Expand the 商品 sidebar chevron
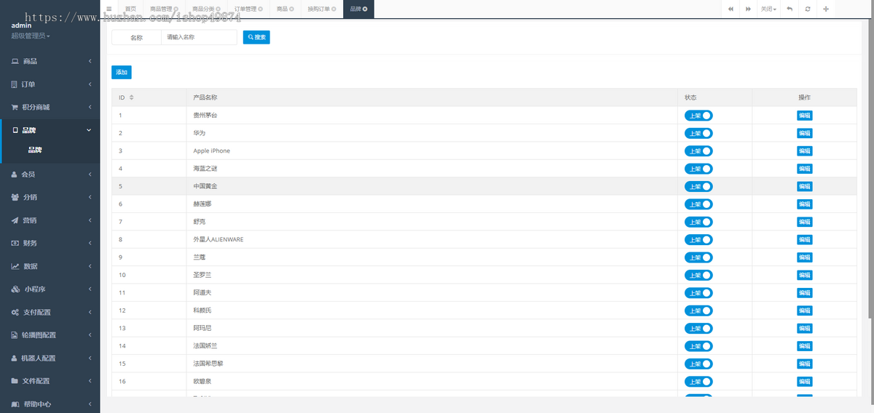Viewport: 874px width, 413px height. click(x=90, y=61)
